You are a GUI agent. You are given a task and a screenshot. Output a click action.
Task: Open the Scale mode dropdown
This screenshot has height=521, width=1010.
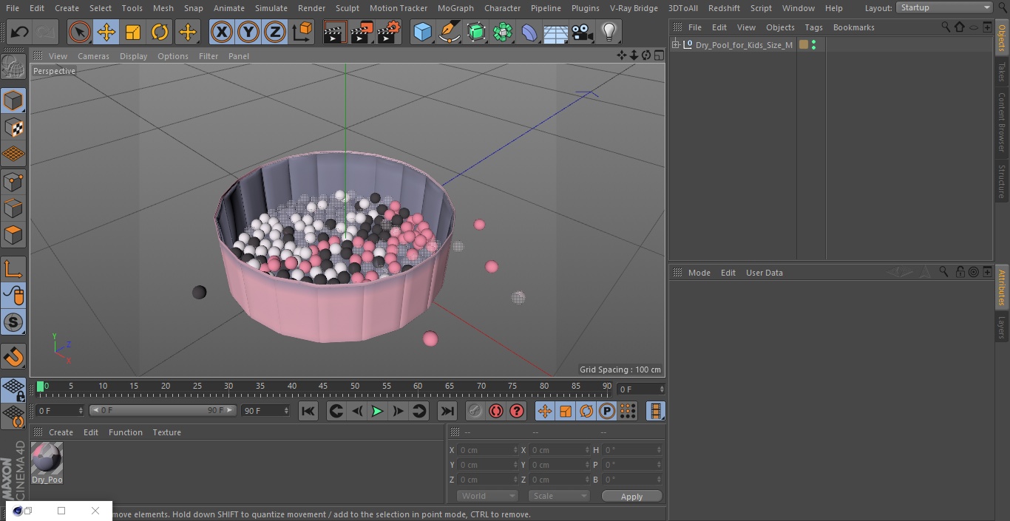(559, 496)
